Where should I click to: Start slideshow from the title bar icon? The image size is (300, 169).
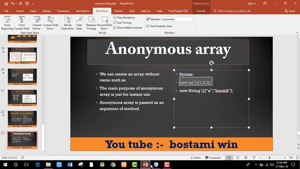point(27,3)
